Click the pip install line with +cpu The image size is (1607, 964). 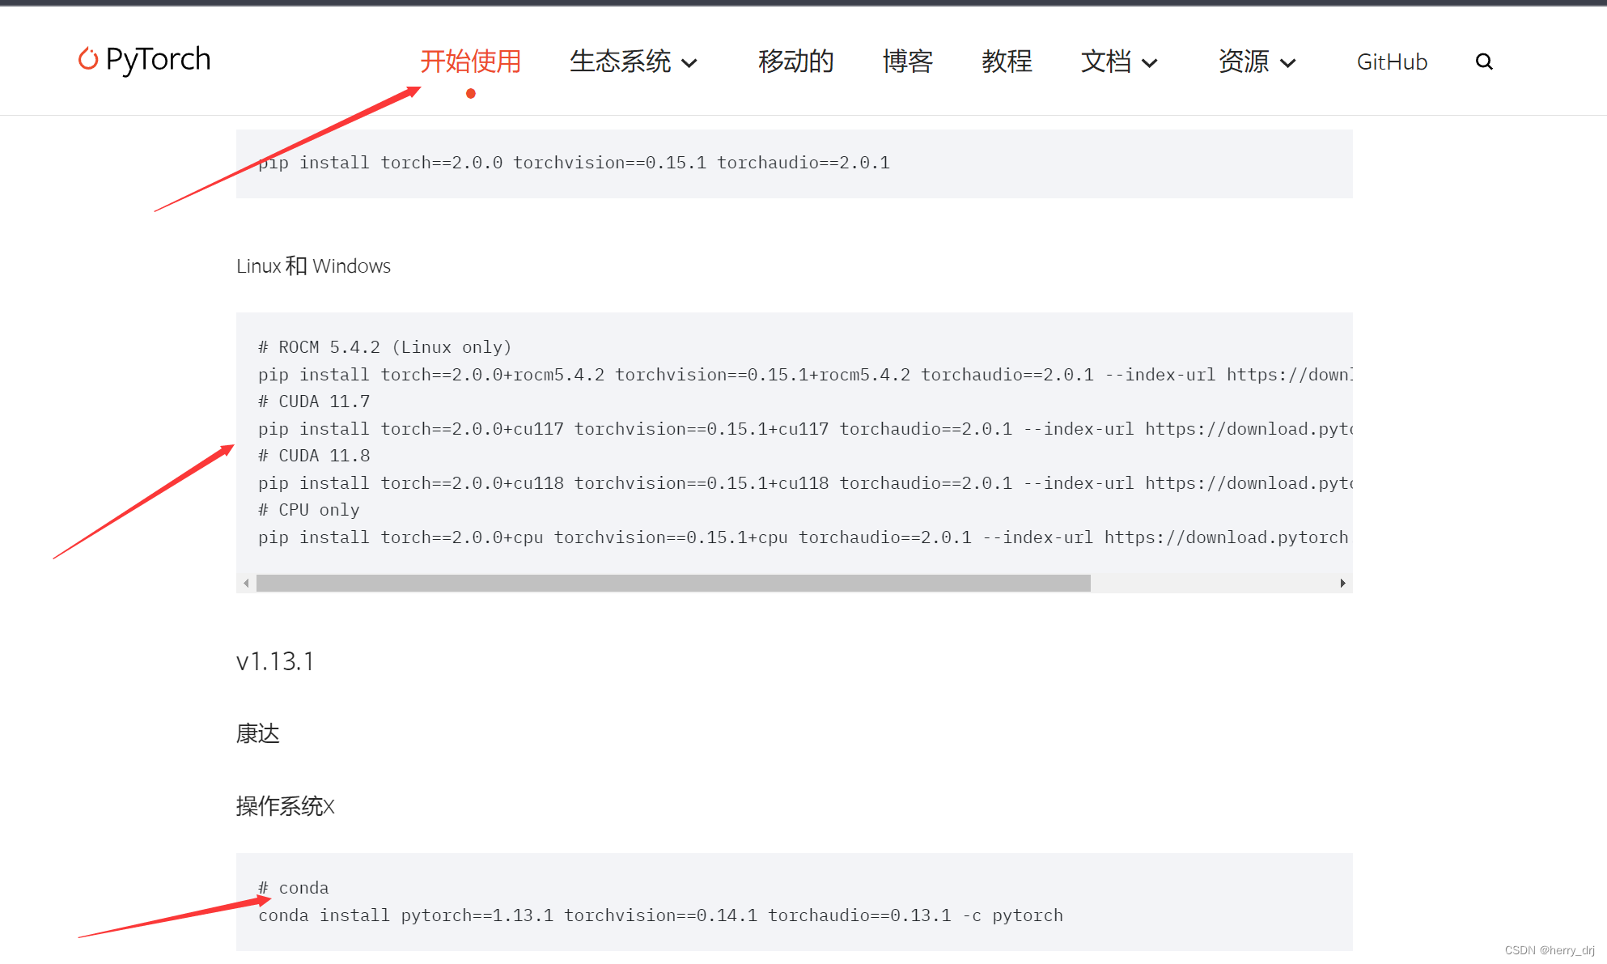click(x=803, y=537)
